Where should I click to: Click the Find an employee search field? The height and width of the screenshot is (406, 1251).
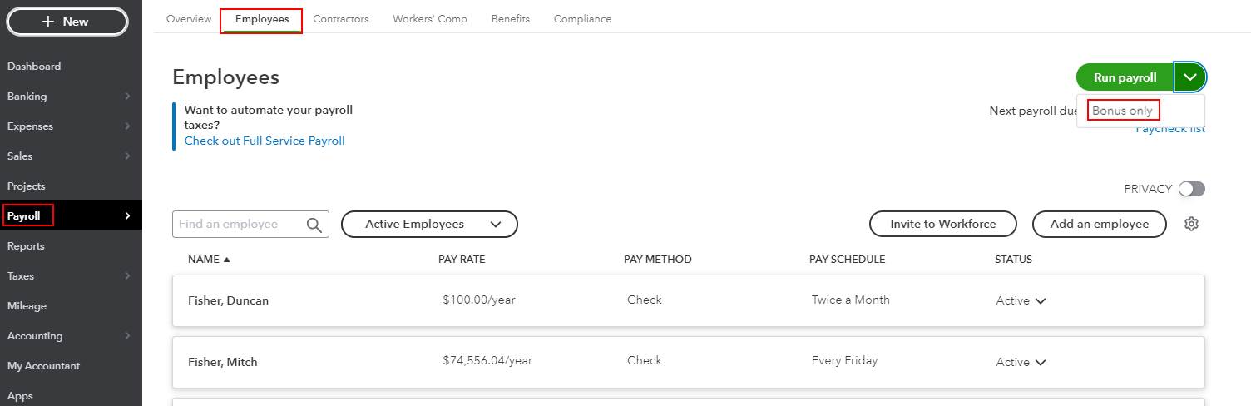coord(240,225)
